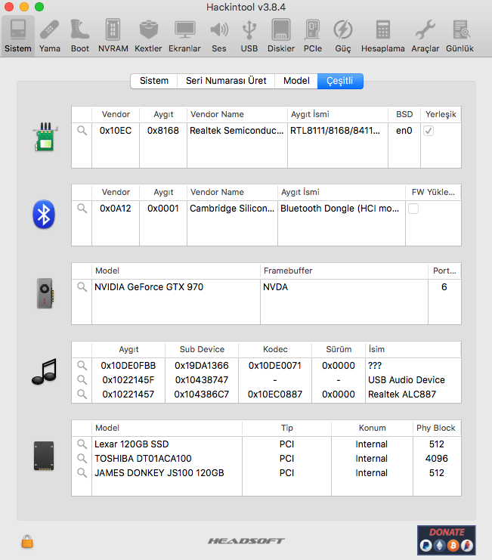This screenshot has width=492, height=560.
Task: Switch to the Seri Numarası Üret tab
Action: [226, 81]
